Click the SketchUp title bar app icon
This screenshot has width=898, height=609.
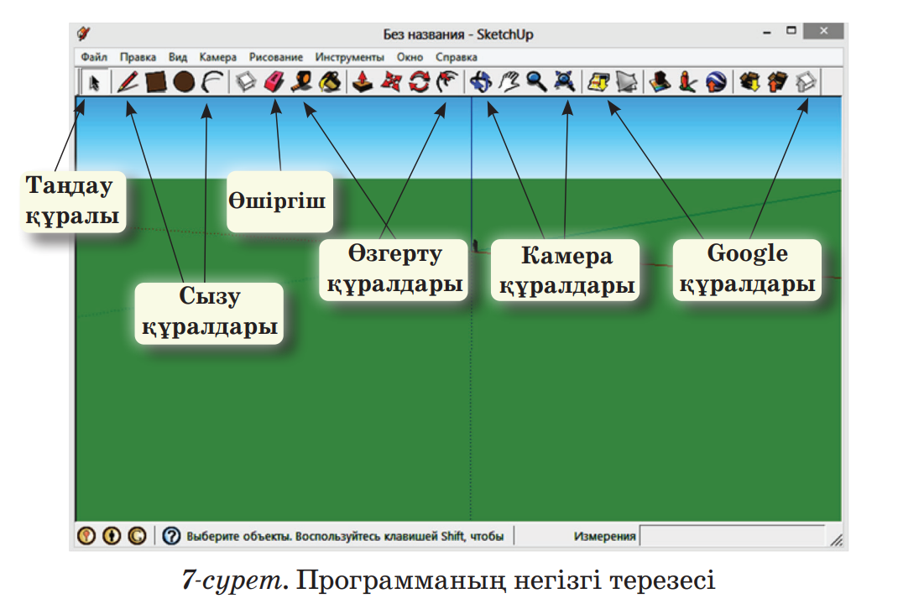[84, 34]
